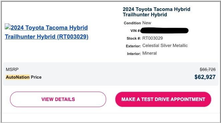Click the struck-through MSRP $66,726
Viewport: 221px width, 123px height.
[x=208, y=69]
